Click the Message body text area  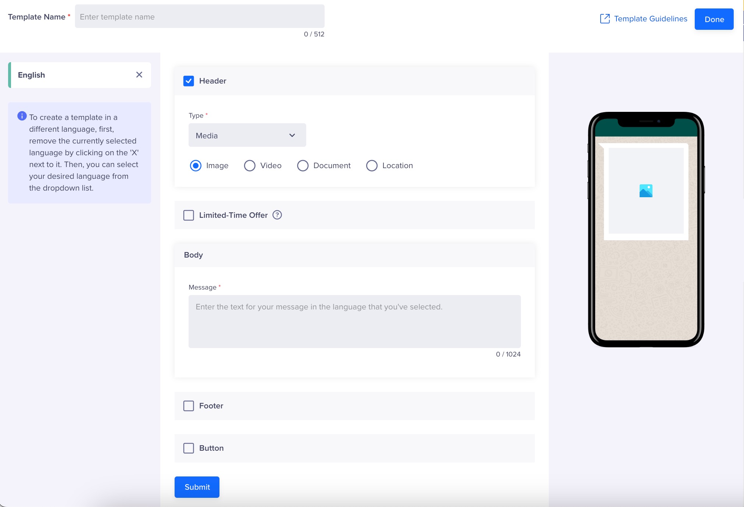click(x=354, y=322)
